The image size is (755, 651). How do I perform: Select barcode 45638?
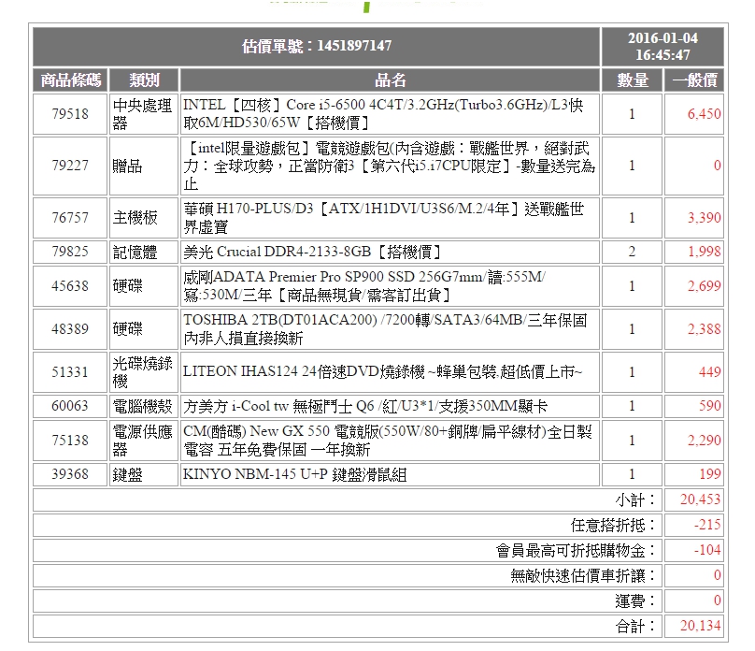pos(70,286)
